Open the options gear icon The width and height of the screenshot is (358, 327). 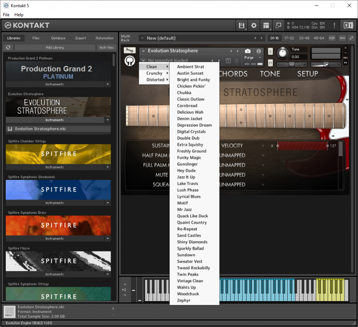click(x=254, y=25)
